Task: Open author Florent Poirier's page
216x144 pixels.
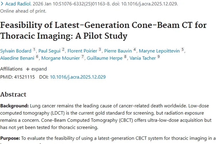Action: point(82,51)
